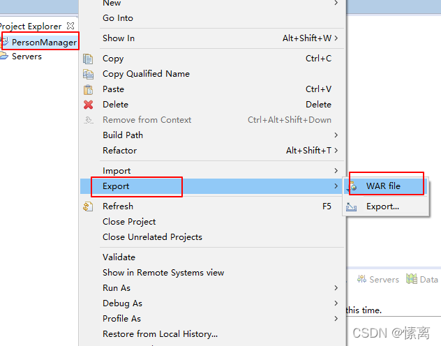441x346 pixels.
Task: Choose Validate from context menu
Action: point(212,257)
